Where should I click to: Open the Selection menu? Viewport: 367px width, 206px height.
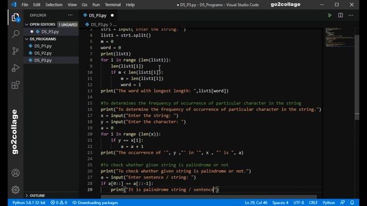(x=54, y=5)
